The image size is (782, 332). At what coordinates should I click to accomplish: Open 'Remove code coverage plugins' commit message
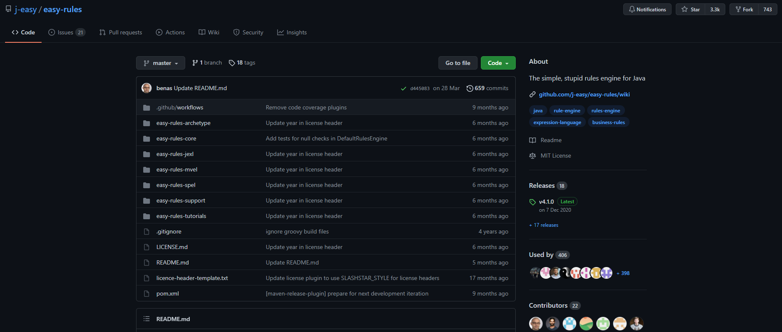point(306,108)
